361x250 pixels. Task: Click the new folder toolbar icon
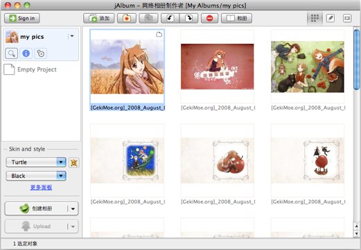coord(127,18)
